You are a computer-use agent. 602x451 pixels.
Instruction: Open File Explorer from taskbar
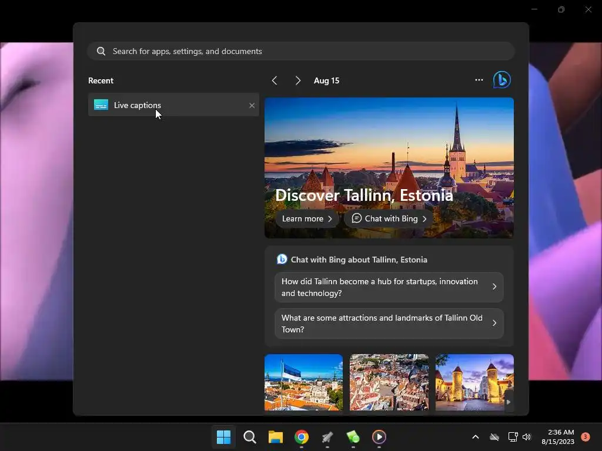point(275,437)
